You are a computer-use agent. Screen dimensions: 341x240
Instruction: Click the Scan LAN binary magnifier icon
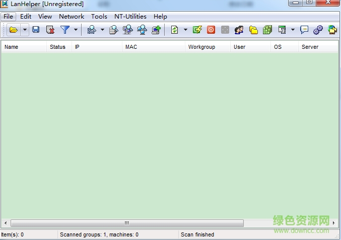coord(92,30)
